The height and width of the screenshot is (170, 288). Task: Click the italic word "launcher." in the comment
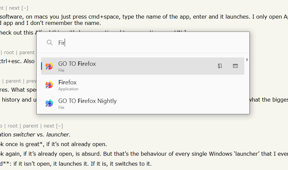[x=58, y=135]
